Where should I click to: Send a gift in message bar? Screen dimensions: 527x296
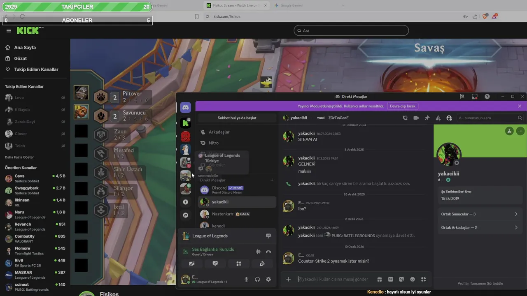(380, 279)
